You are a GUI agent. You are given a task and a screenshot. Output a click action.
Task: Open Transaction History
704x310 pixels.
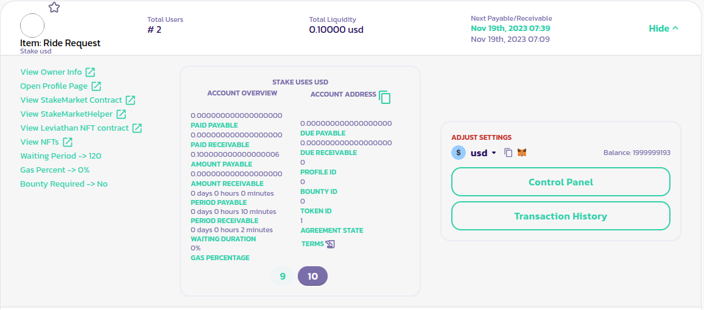(560, 216)
